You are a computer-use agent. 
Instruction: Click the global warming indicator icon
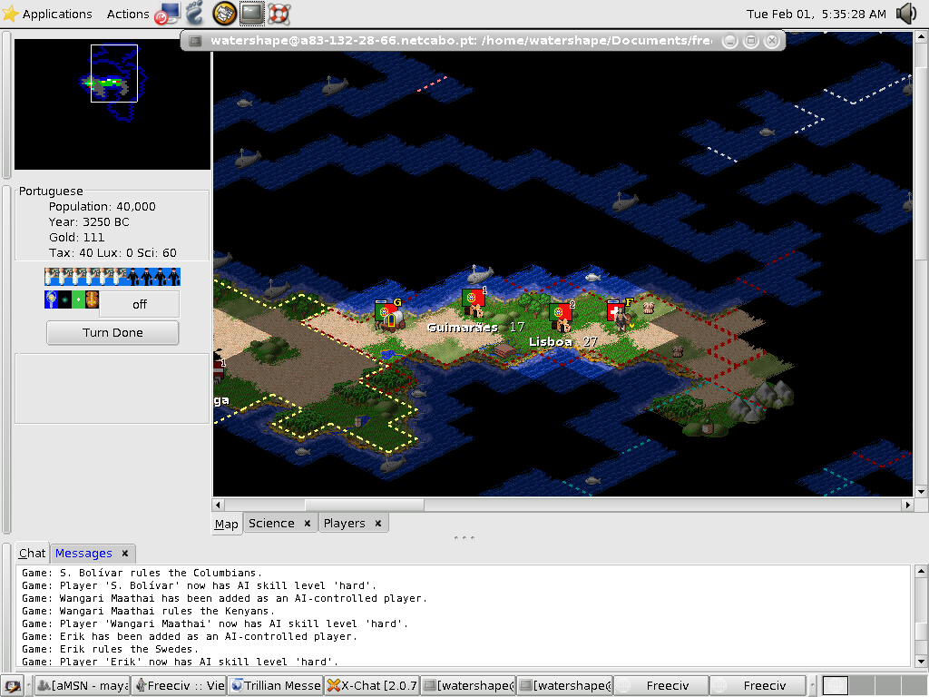click(64, 299)
